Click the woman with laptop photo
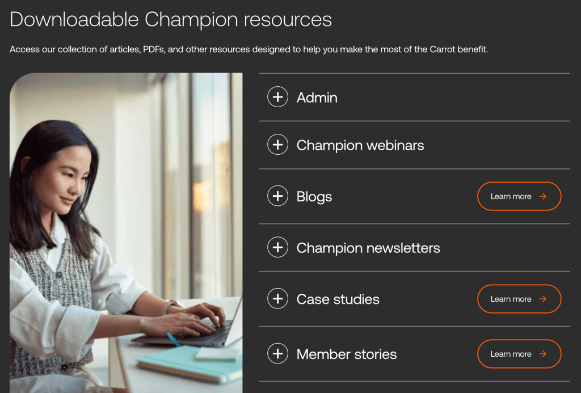Screen dimensions: 581x393 (126, 233)
